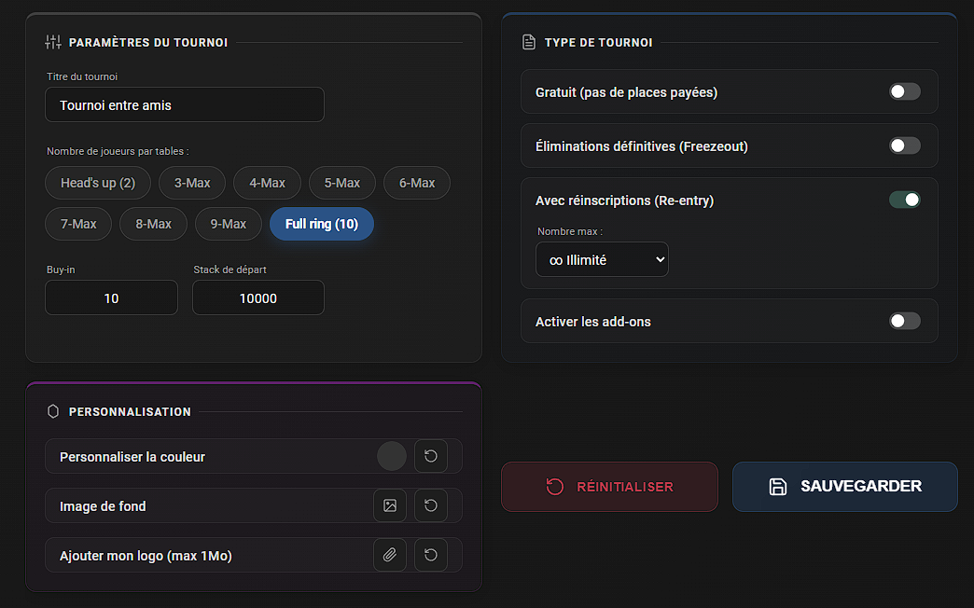Click the Titre du tournoi input field
The height and width of the screenshot is (608, 974).
tap(185, 105)
